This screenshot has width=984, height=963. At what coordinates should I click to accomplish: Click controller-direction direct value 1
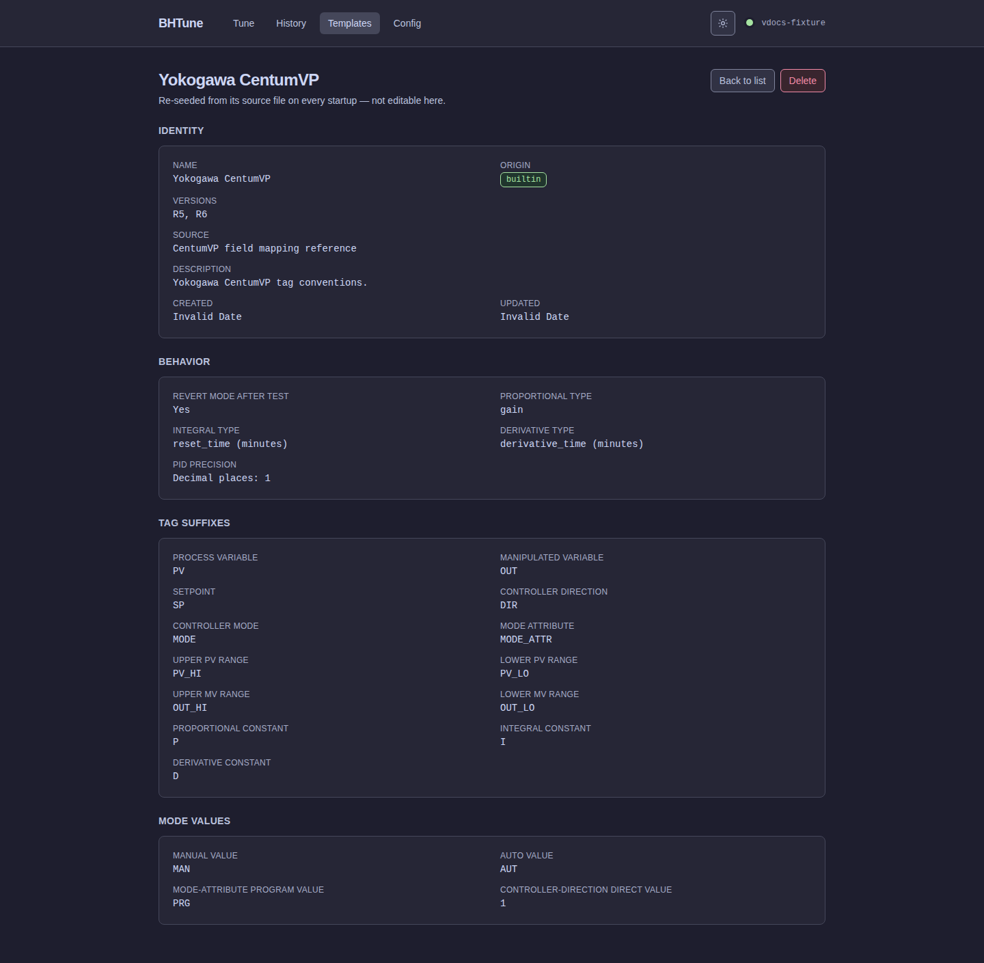tap(503, 904)
